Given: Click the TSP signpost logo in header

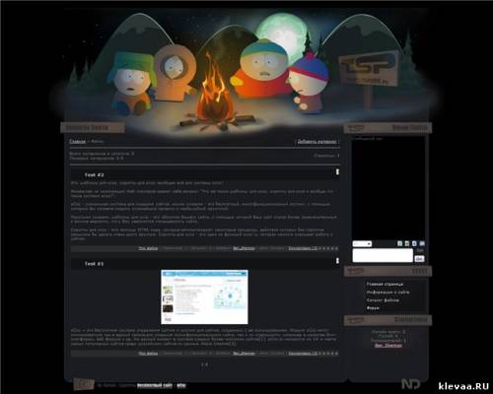Looking at the screenshot, I should click(369, 68).
